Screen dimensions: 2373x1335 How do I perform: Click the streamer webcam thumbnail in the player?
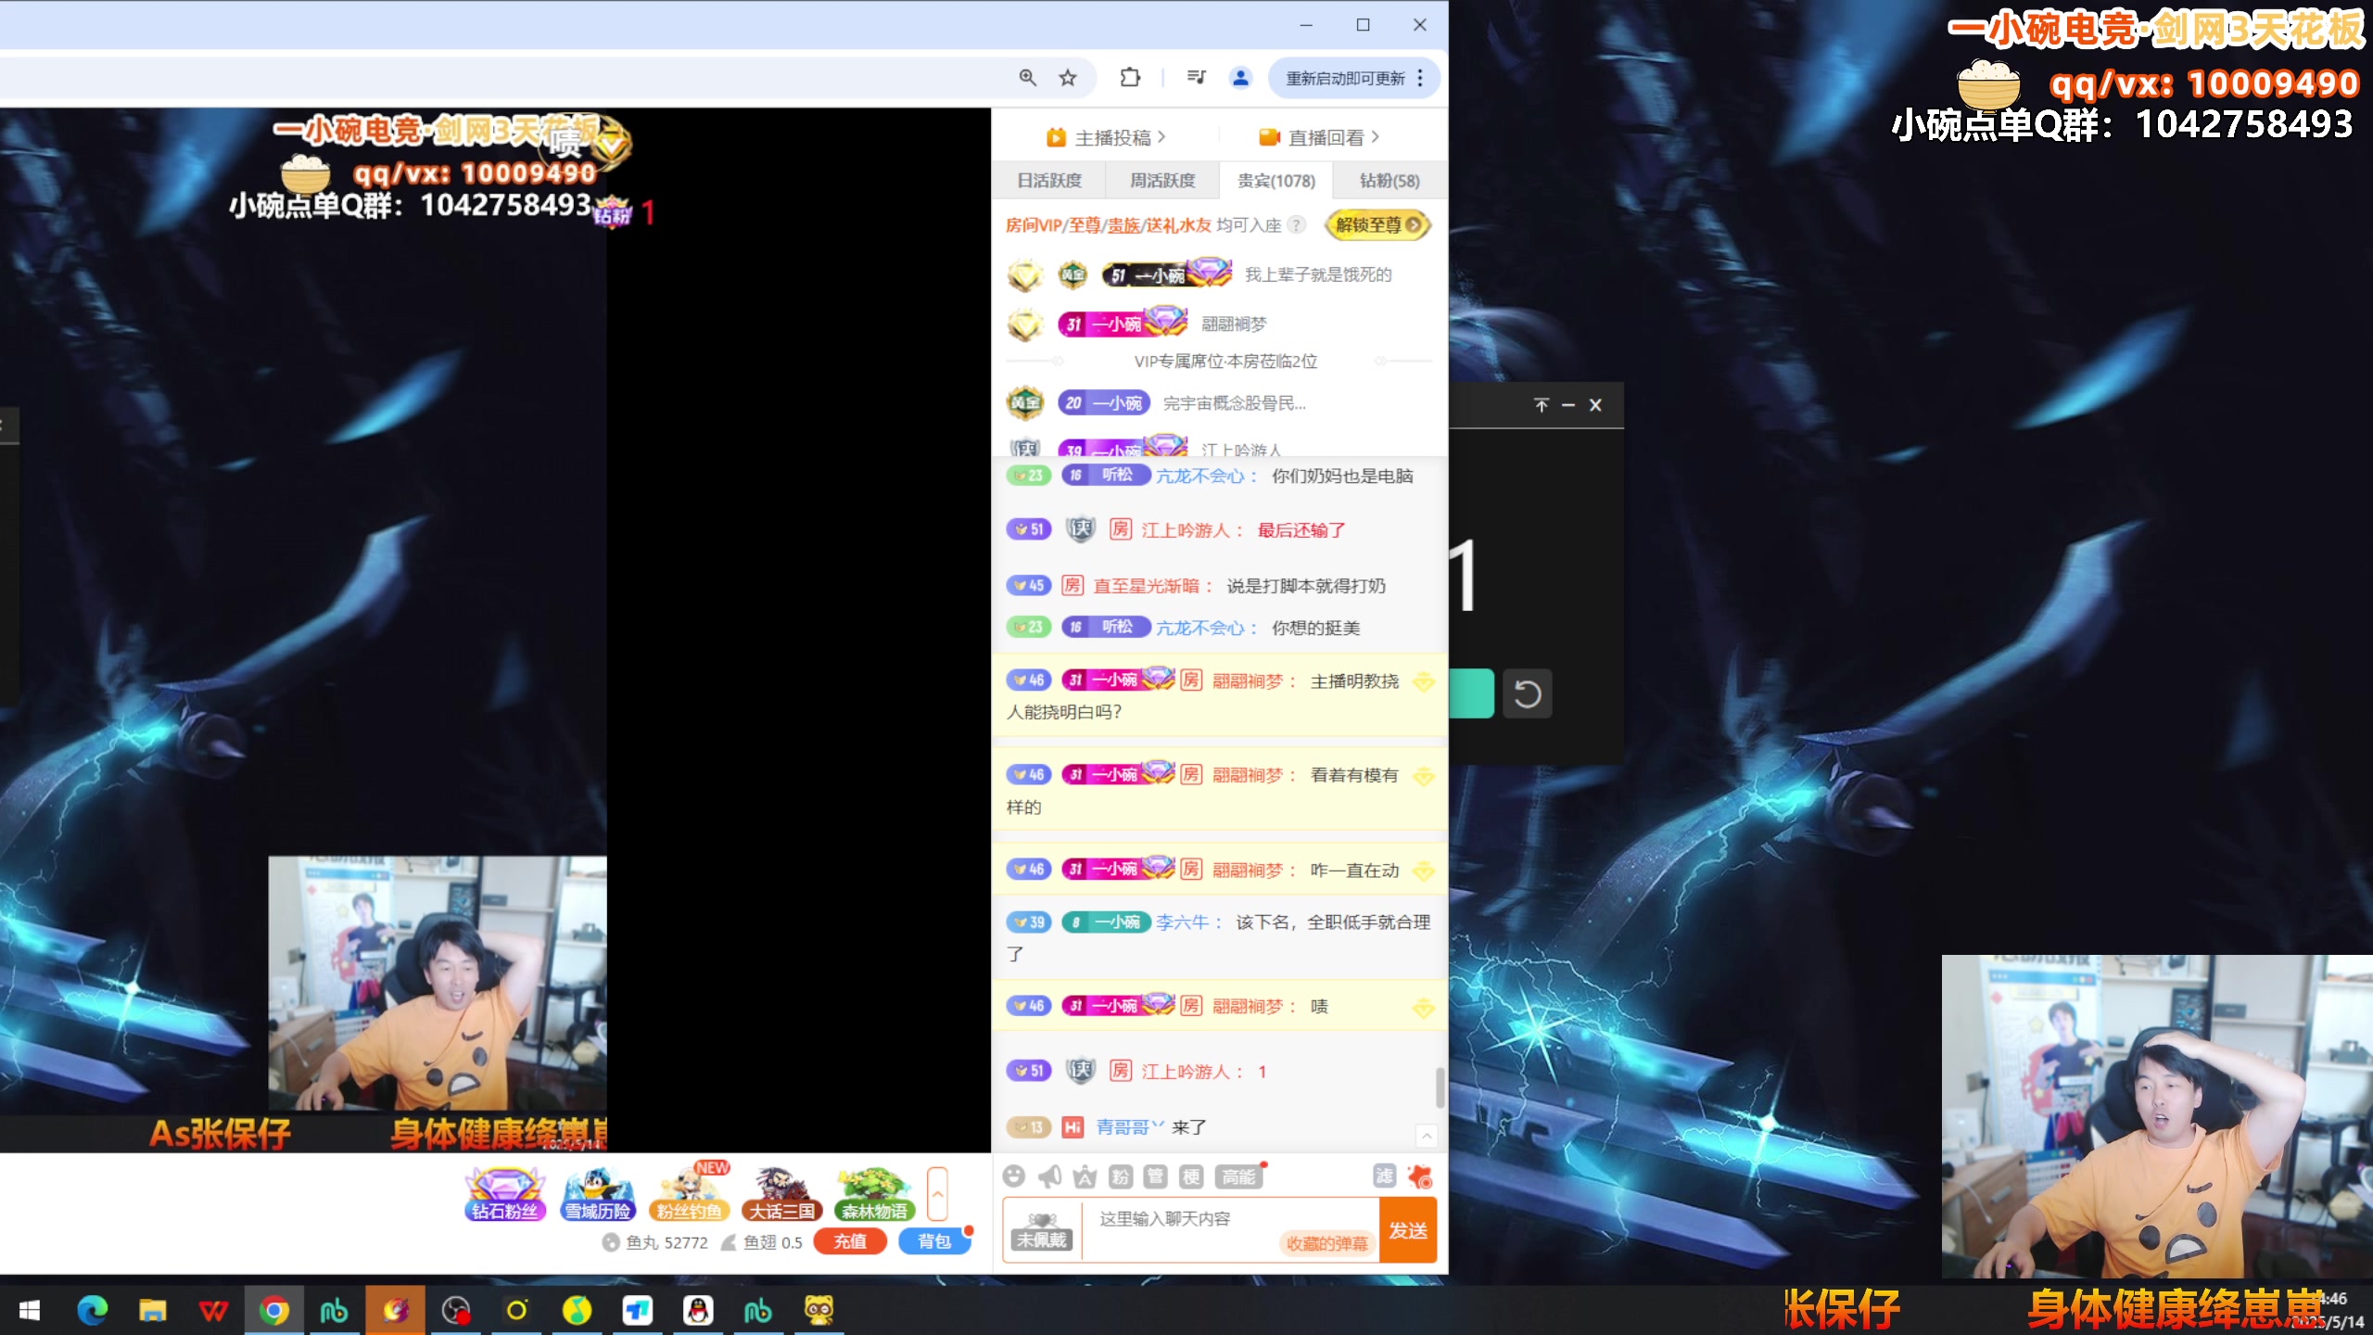(x=438, y=983)
